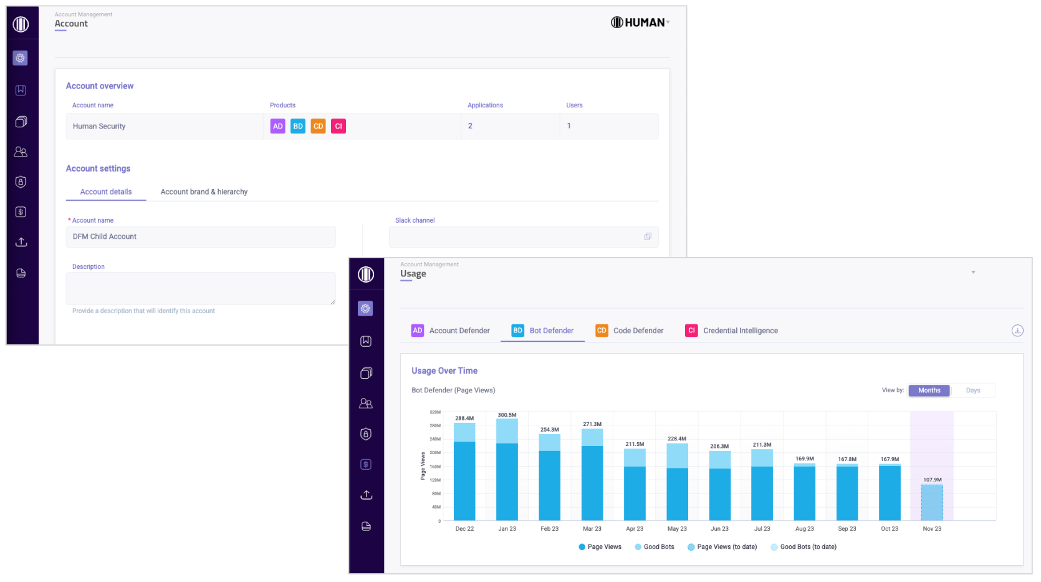Click the Dec 22 bar in usage chart

pos(464,472)
